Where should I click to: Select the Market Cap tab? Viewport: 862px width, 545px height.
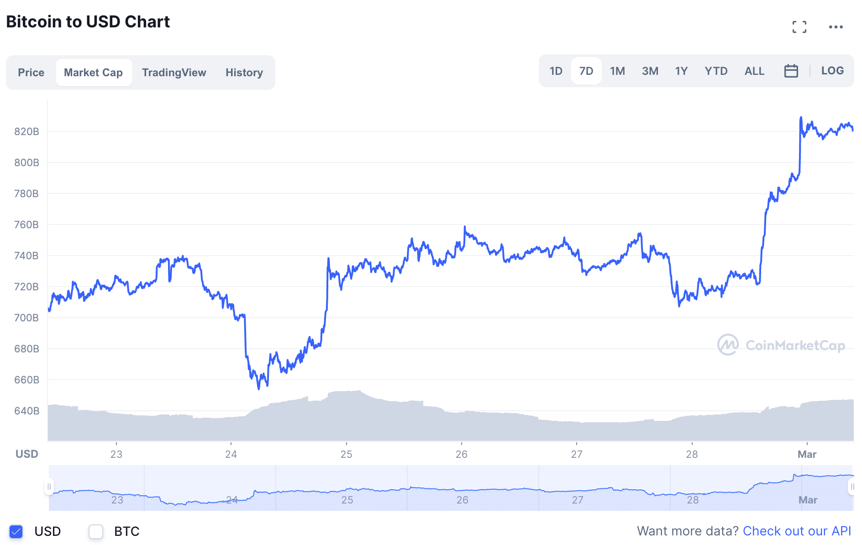[93, 73]
